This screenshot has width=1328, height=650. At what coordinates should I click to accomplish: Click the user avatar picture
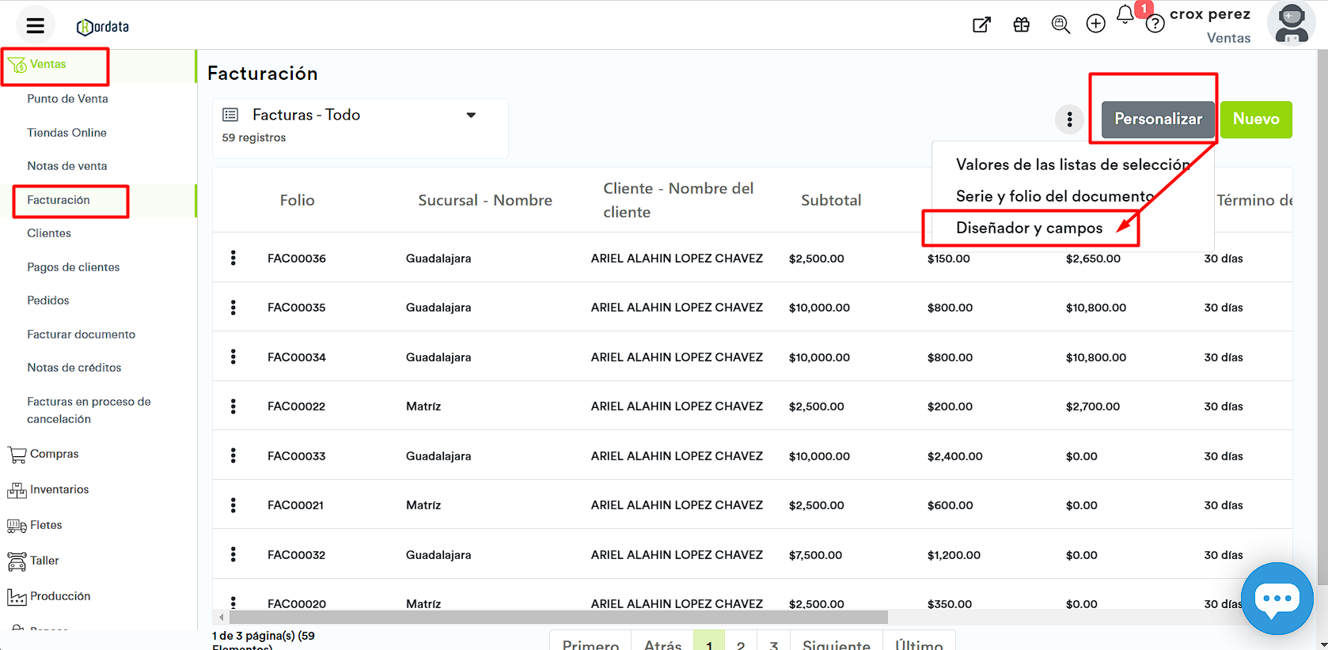pyautogui.click(x=1291, y=24)
